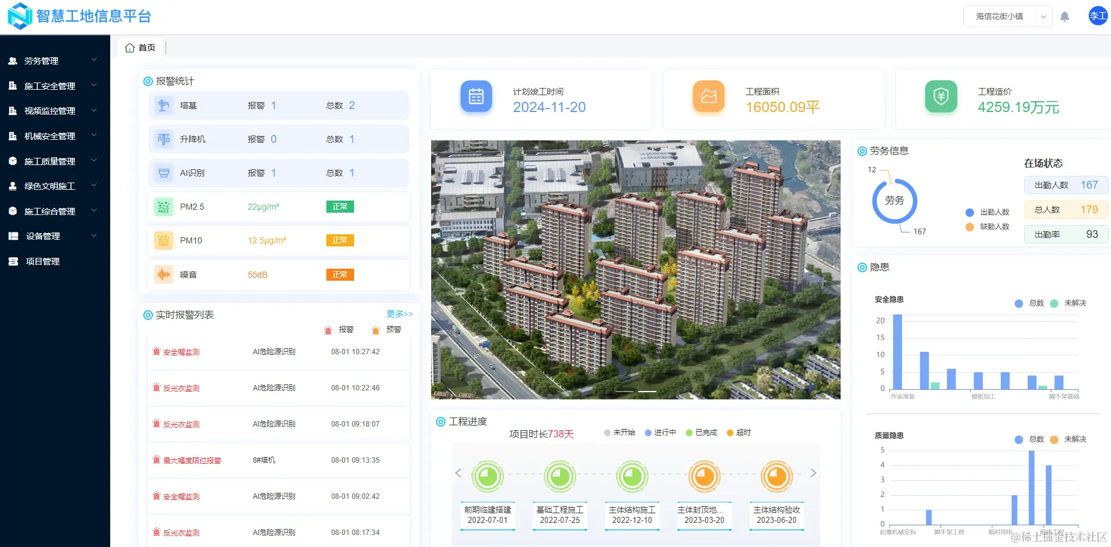Click the siren icon on the 09:02:42 安全帽监测 row
Viewport: 1111px width, 547px height.
[157, 496]
